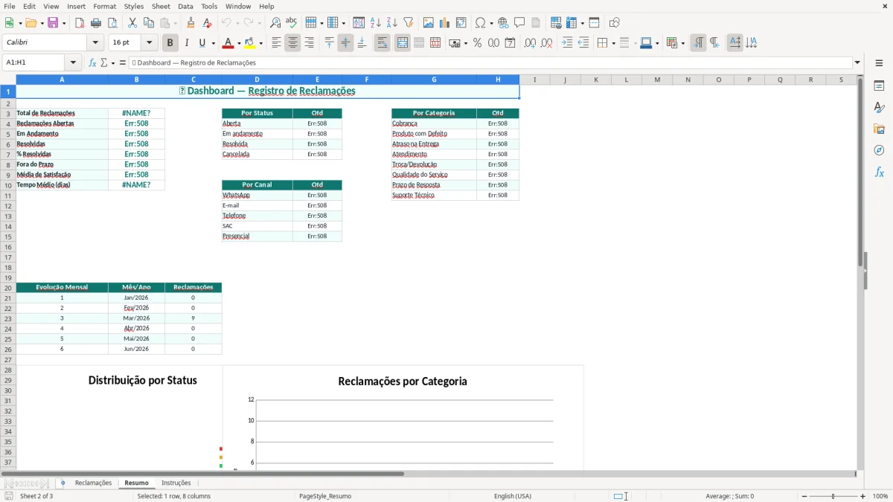Toggle Center Vertically alignment
Viewport: 893px width, 502px height.
[x=345, y=43]
